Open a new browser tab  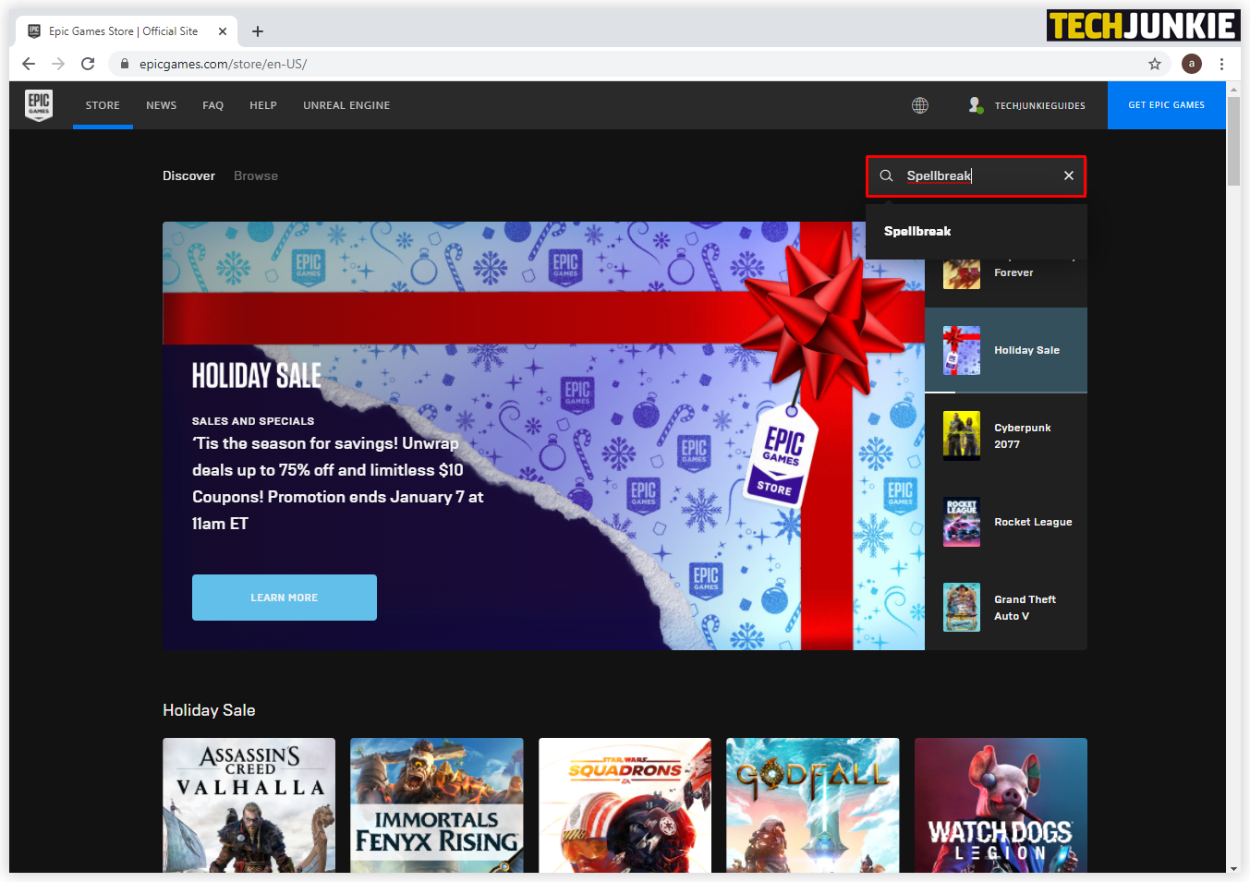pyautogui.click(x=258, y=31)
